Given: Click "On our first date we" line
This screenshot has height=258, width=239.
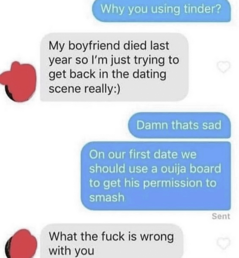Looking at the screenshot, I should [x=143, y=154].
